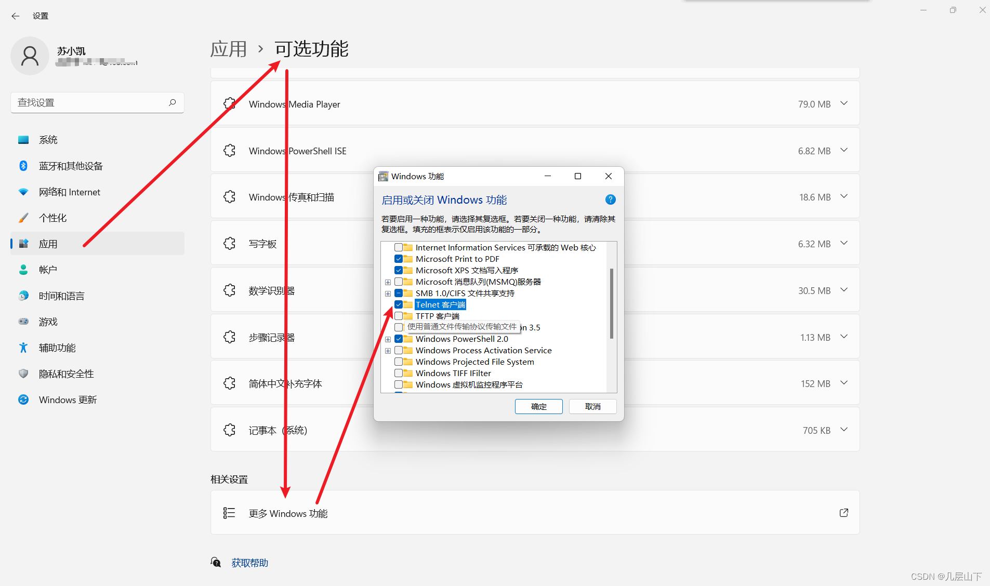Screen dimensions: 990x586
Task: Expand SMB 1.0/CIFS tree node
Action: (x=388, y=294)
